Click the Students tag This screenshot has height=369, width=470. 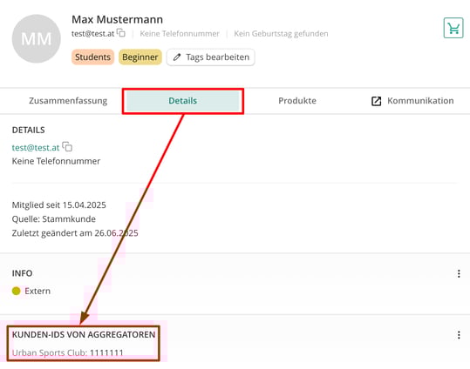[92, 57]
